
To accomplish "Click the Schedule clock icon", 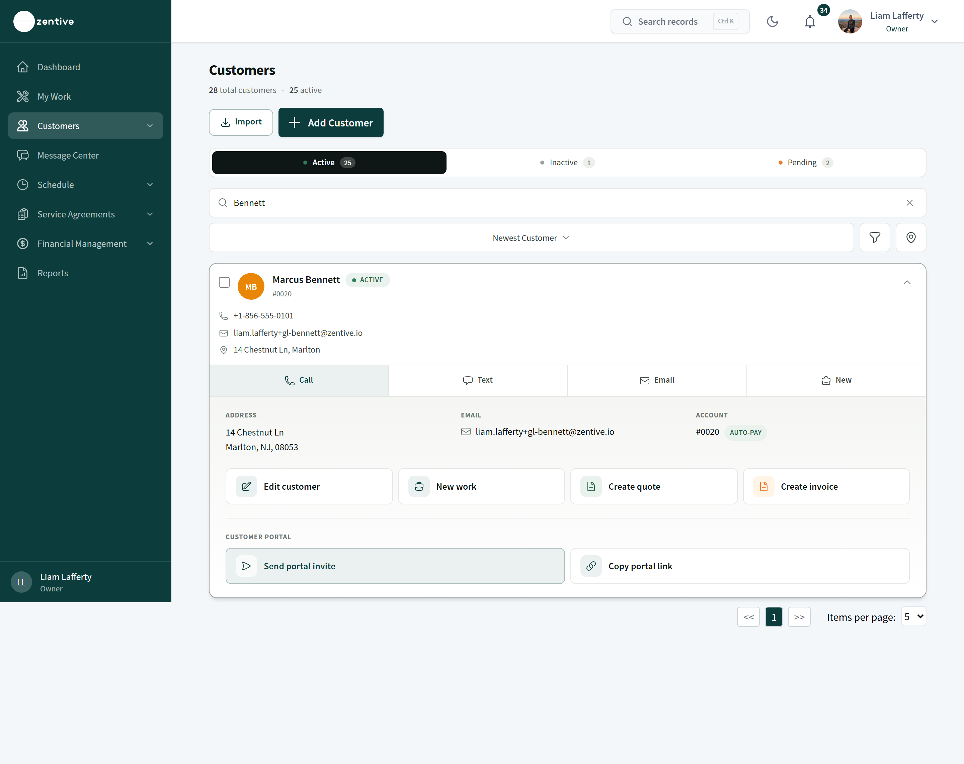I will pyautogui.click(x=23, y=185).
